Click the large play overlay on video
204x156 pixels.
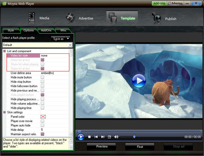pyautogui.click(x=139, y=81)
